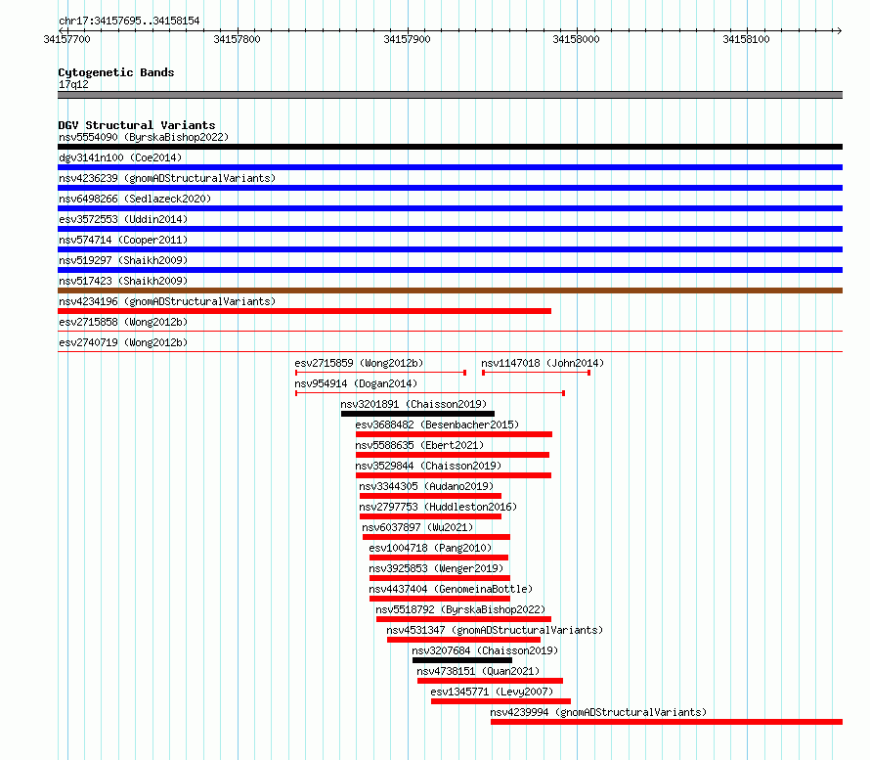Open nsv3925853 (Wenger2019) label
Image resolution: width=870 pixels, height=760 pixels.
coord(436,568)
